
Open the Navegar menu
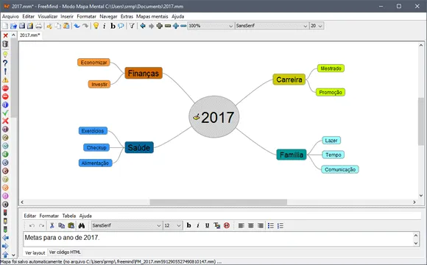(108, 16)
